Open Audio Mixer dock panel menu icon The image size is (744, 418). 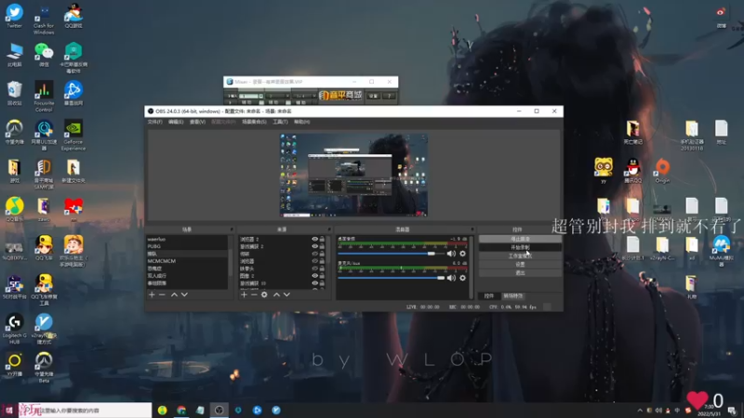472,229
